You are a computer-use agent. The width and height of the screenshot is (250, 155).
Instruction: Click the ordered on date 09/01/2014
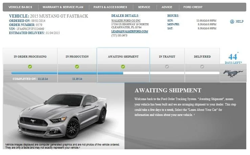[38, 21]
